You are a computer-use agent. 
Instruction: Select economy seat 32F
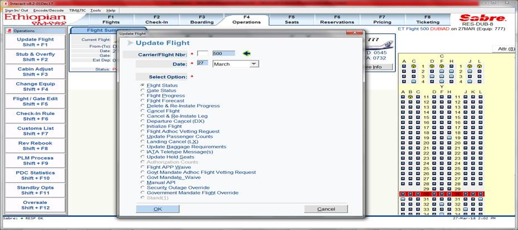442,204
